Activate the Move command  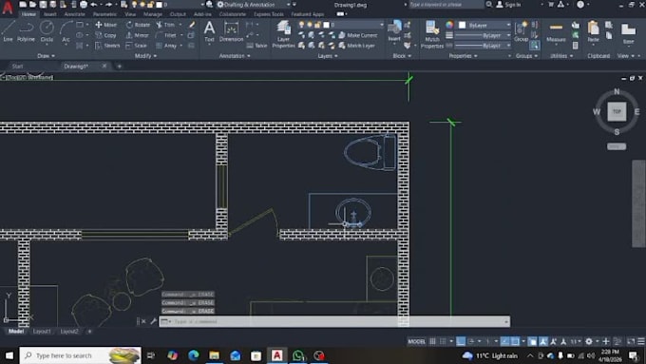click(106, 25)
